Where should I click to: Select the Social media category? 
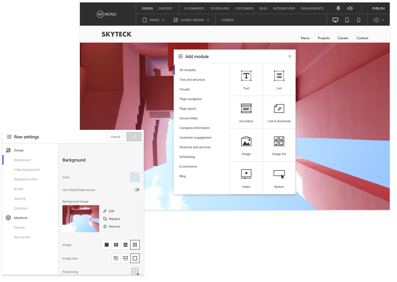click(x=189, y=118)
